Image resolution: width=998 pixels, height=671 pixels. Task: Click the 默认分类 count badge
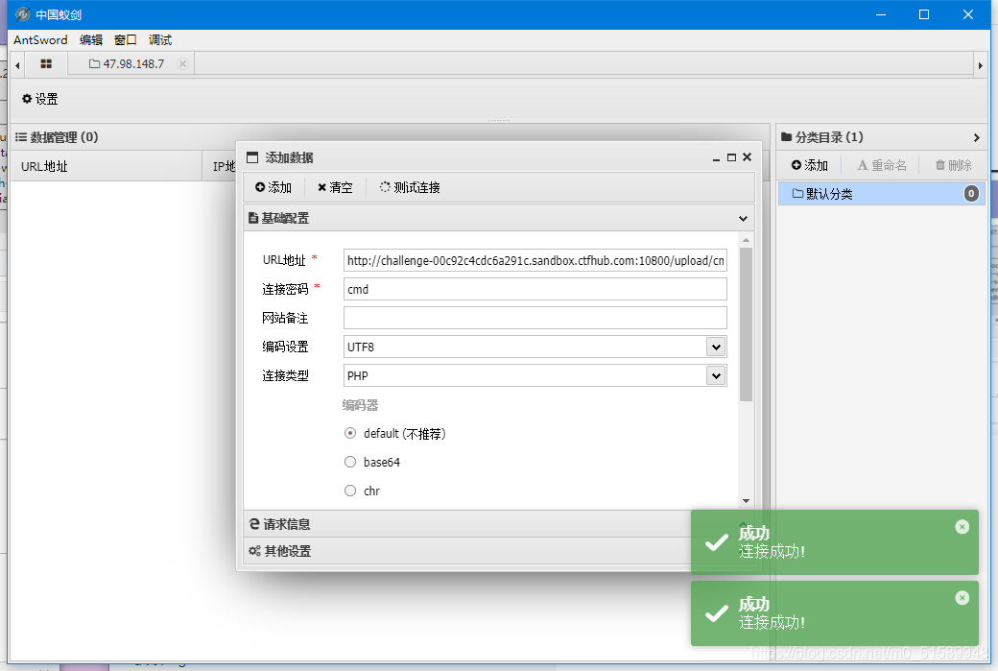970,194
